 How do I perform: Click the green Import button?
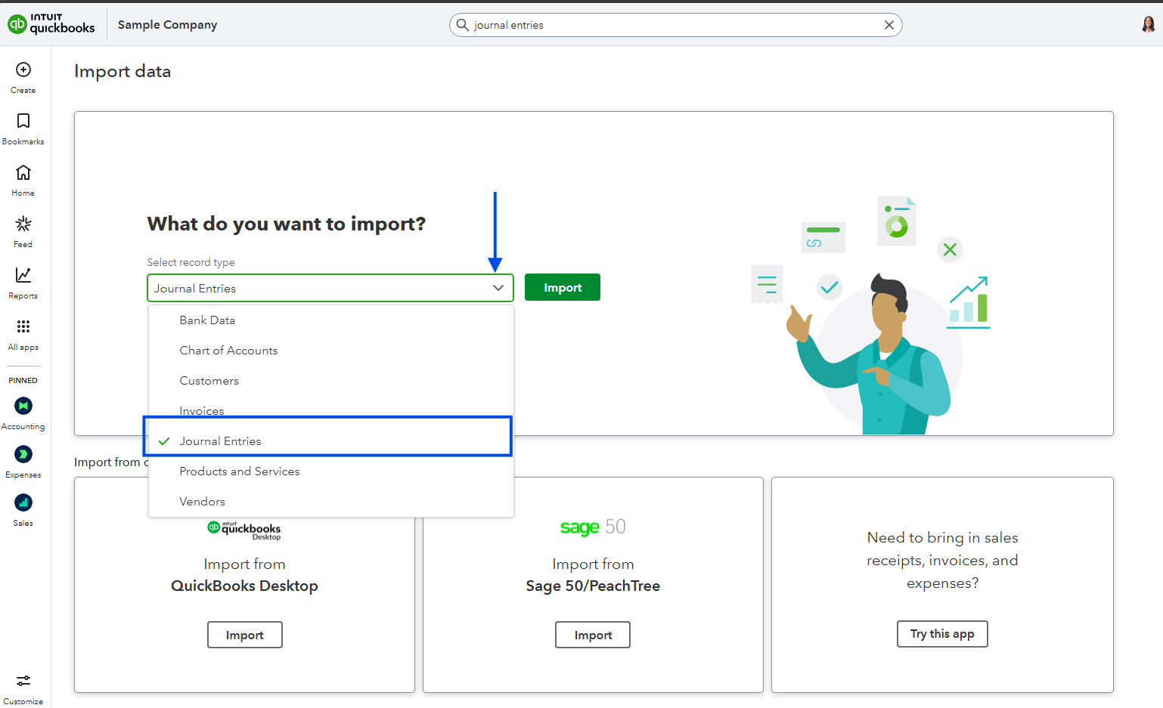pyautogui.click(x=563, y=287)
